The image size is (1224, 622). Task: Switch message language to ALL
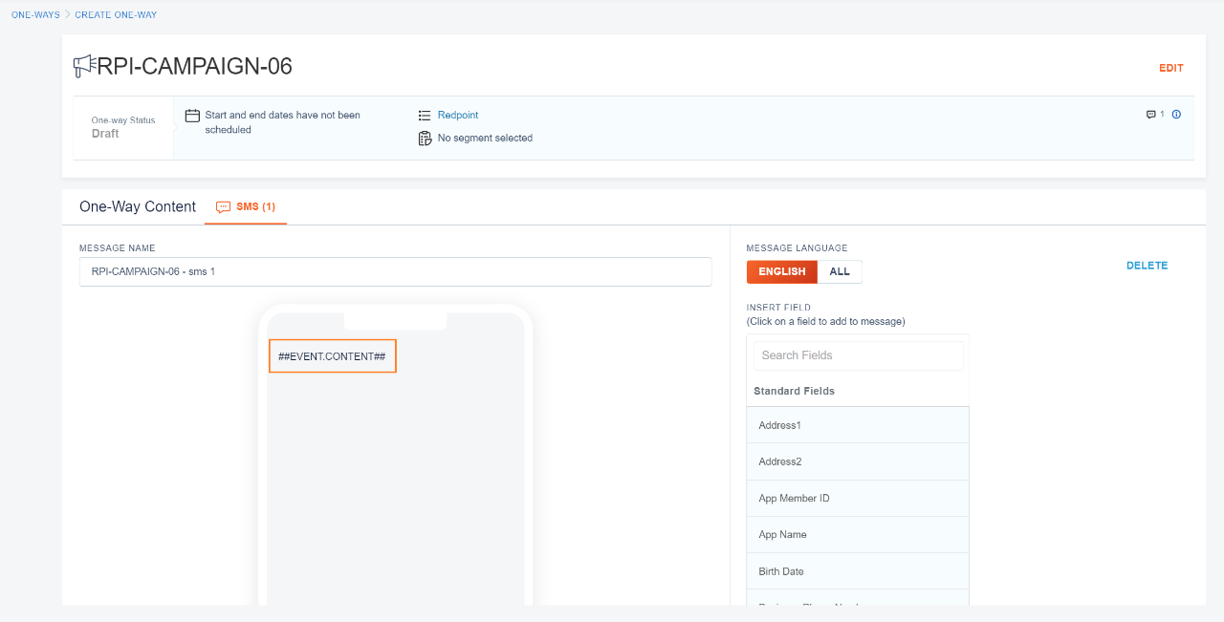[x=840, y=272]
